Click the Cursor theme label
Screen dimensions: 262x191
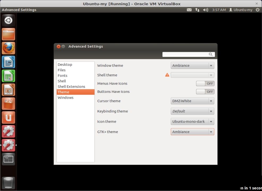(109, 101)
